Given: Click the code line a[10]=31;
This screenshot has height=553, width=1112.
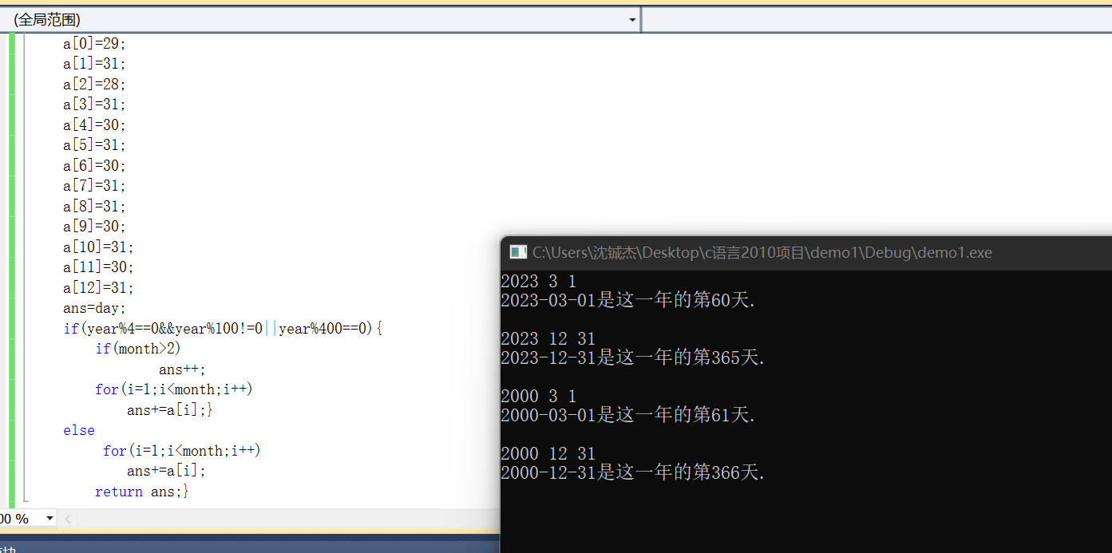Looking at the screenshot, I should (98, 247).
